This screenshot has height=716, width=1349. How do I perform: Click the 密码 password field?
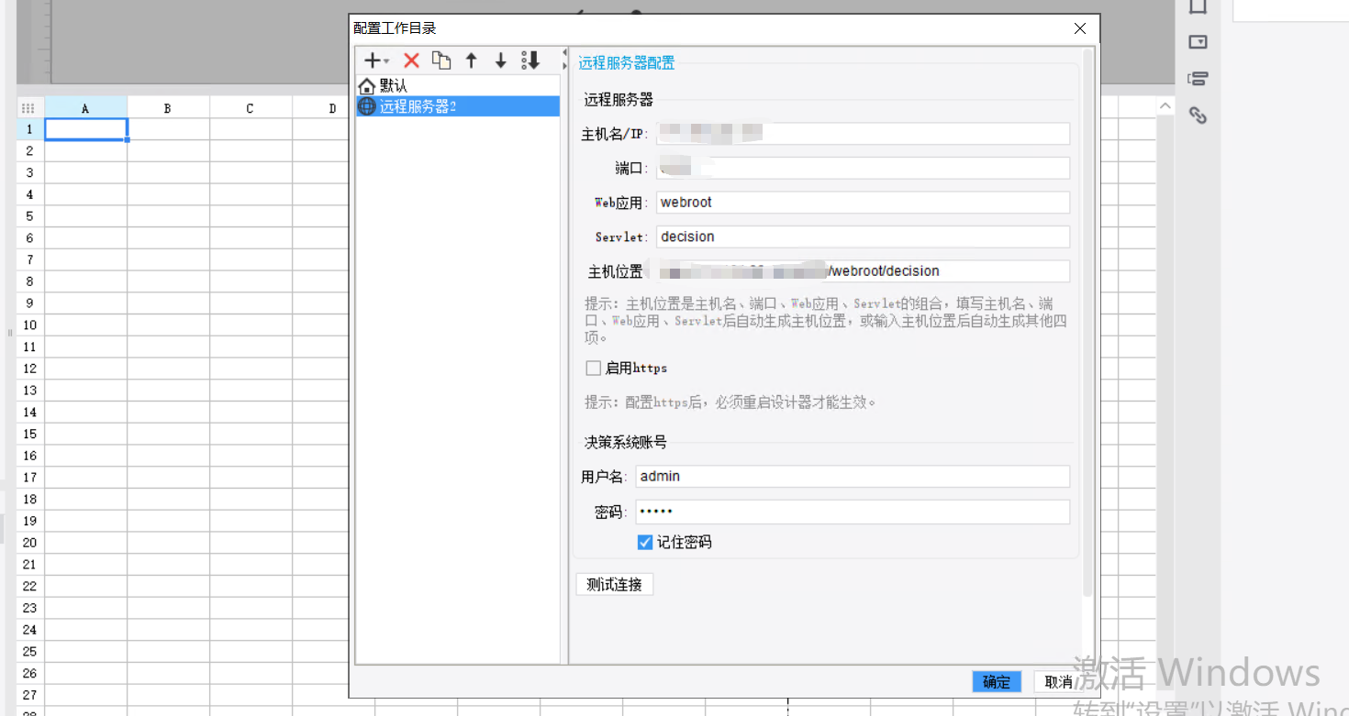853,512
